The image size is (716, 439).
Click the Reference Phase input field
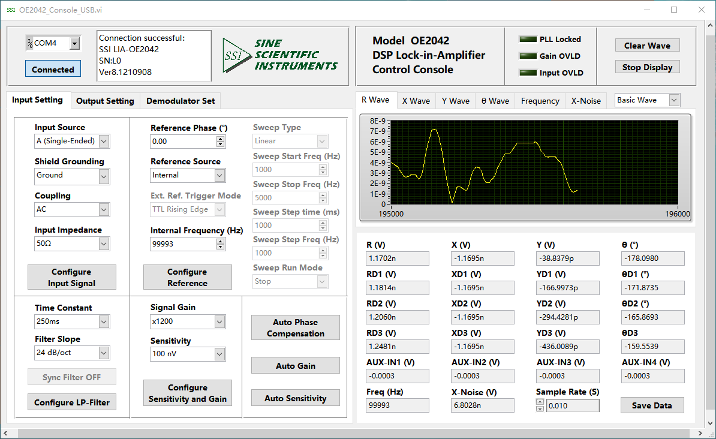183,142
